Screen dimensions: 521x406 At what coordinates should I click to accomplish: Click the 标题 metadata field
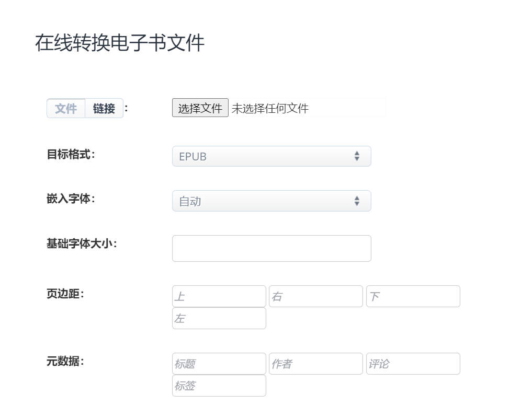(x=219, y=364)
